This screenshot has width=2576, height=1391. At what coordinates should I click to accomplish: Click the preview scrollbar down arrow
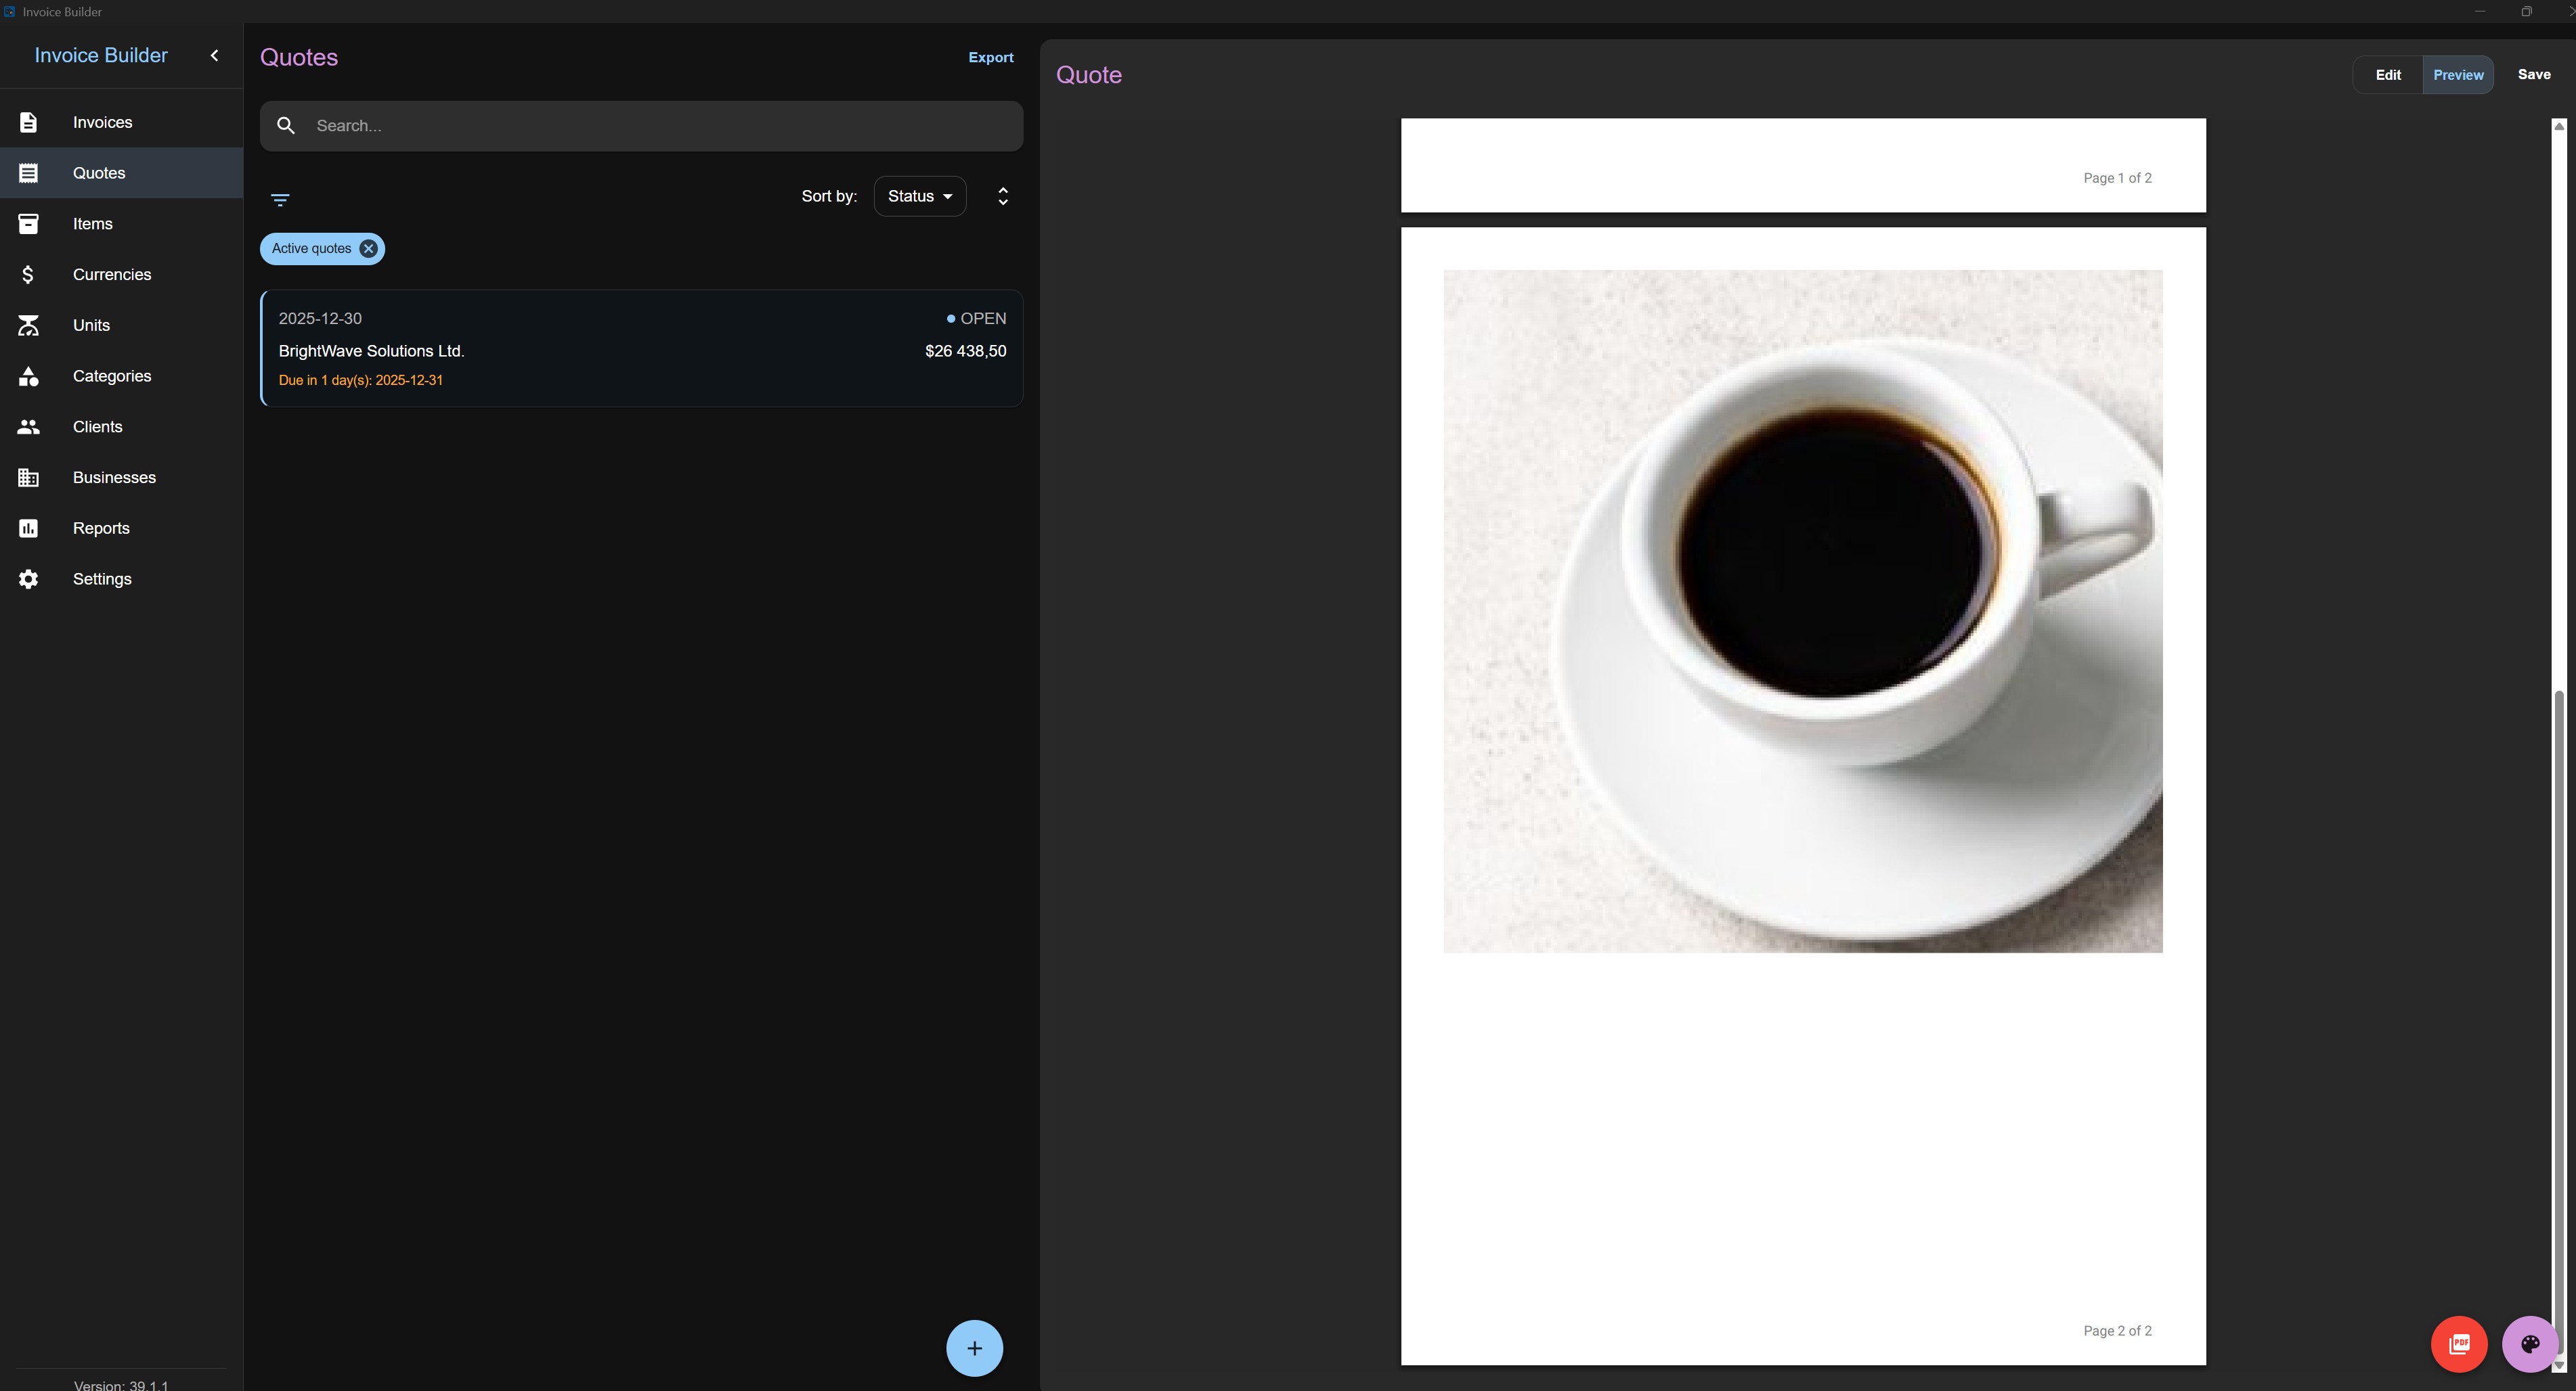[x=2559, y=1365]
